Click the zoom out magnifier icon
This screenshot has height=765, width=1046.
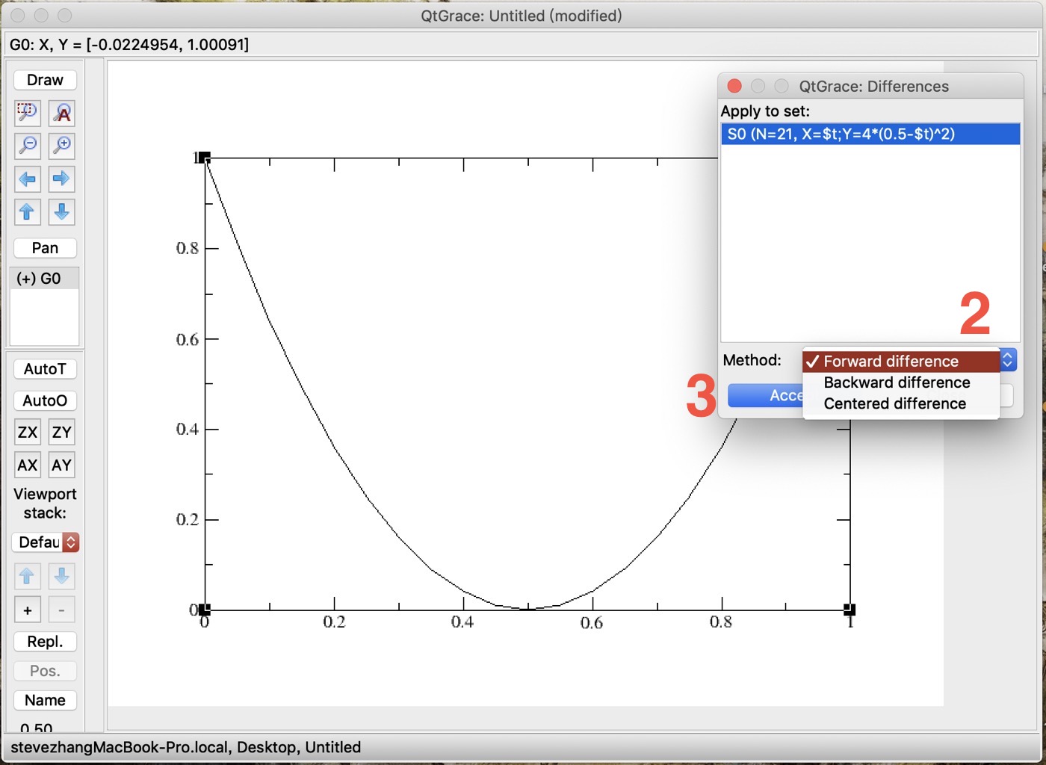tap(28, 145)
